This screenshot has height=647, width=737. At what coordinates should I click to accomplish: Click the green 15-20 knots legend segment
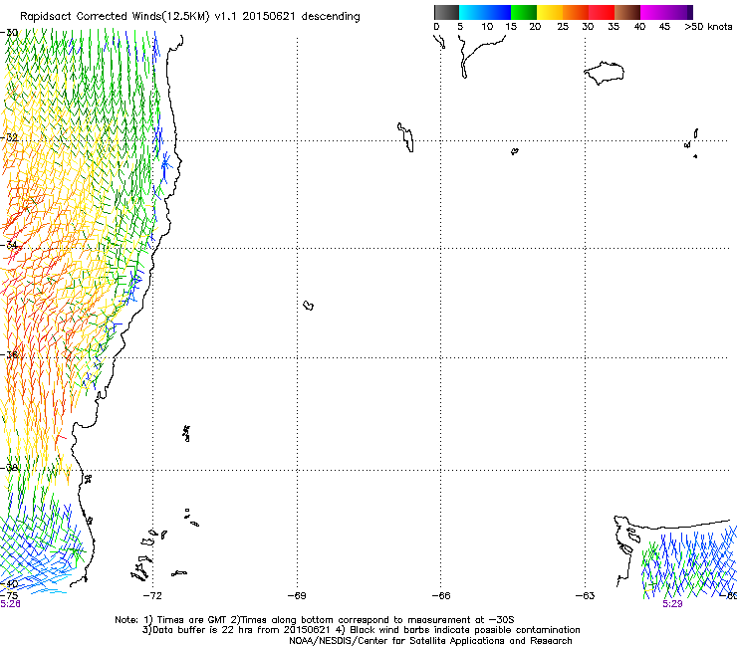point(524,12)
